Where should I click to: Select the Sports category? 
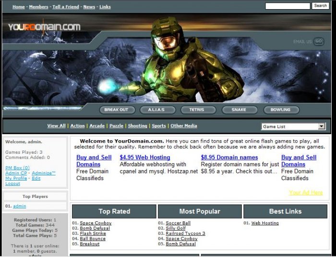pos(159,126)
